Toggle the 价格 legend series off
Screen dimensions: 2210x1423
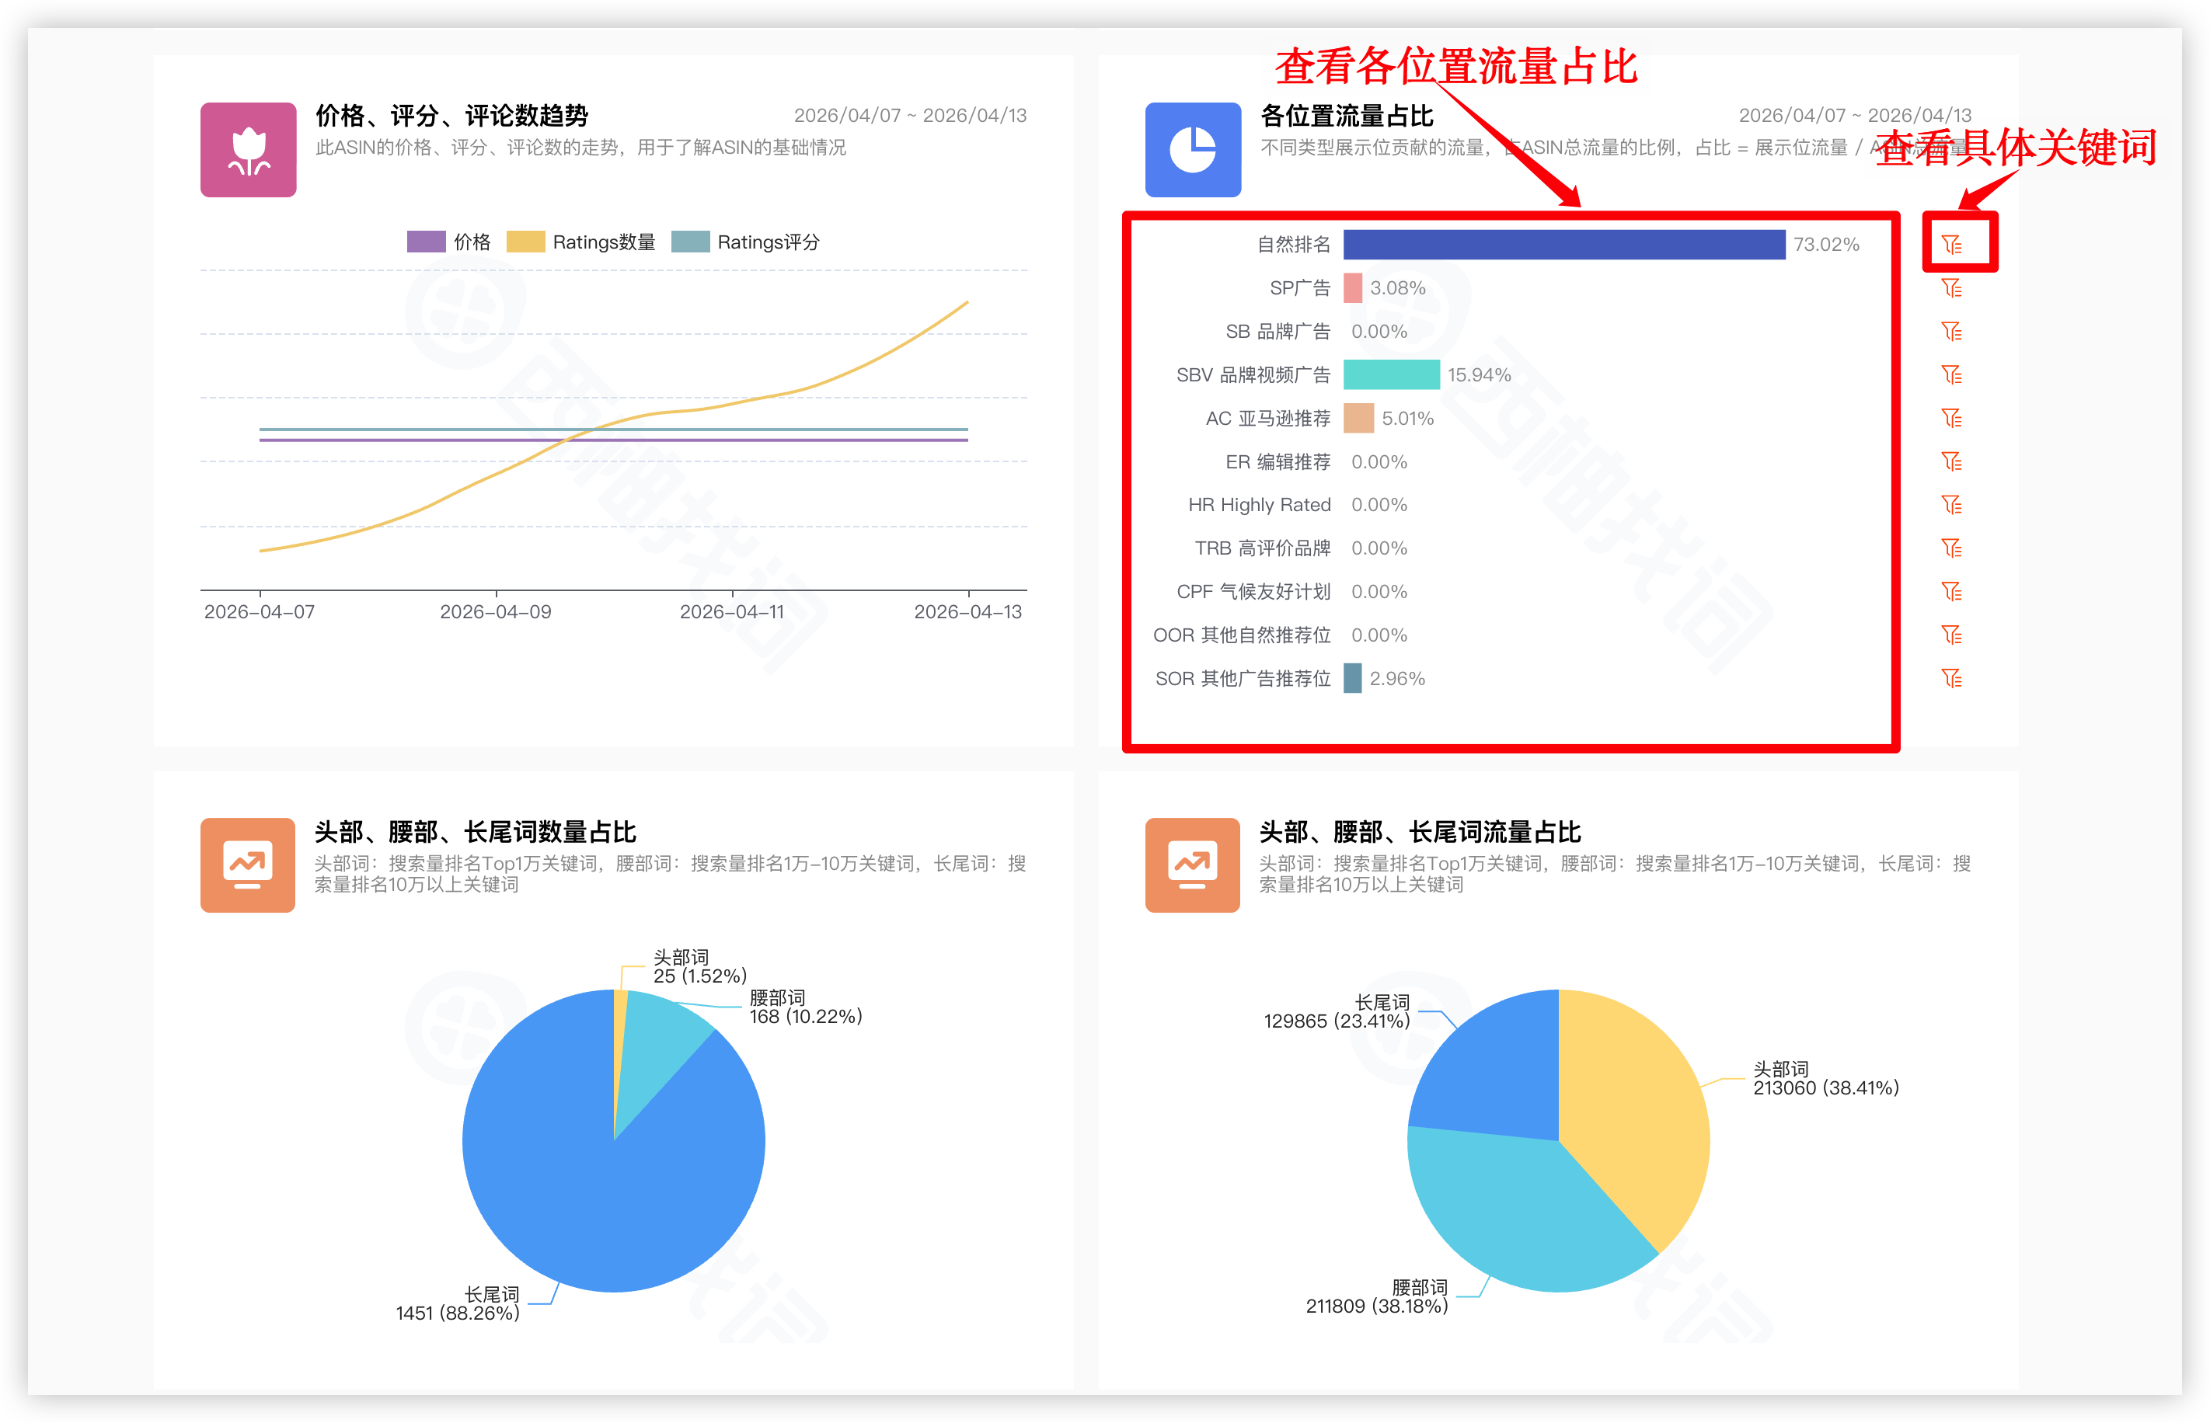pyautogui.click(x=451, y=241)
